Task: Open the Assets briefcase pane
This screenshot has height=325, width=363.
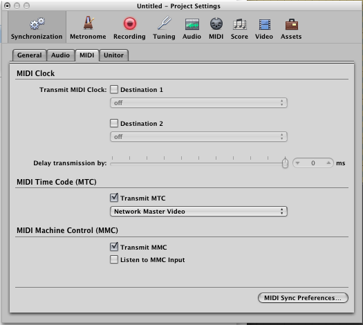Action: [x=292, y=24]
